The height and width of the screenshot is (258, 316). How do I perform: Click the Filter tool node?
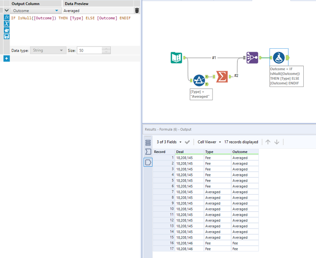pyautogui.click(x=199, y=80)
